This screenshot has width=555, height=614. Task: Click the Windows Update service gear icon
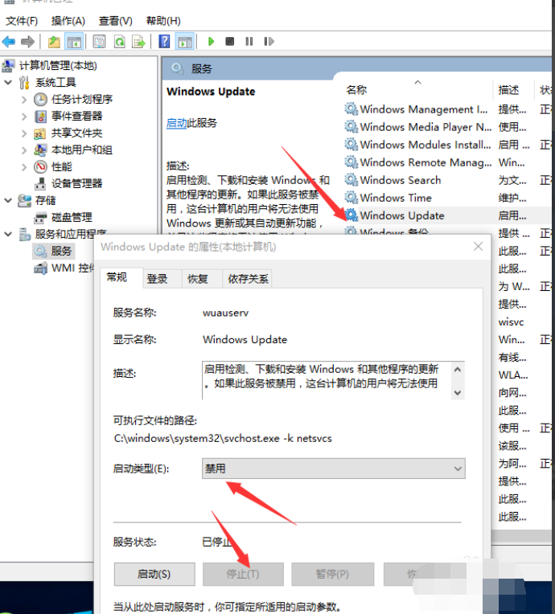351,215
